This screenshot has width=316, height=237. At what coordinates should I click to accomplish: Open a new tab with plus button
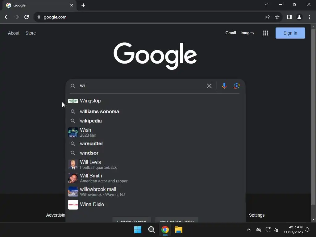[x=83, y=5]
